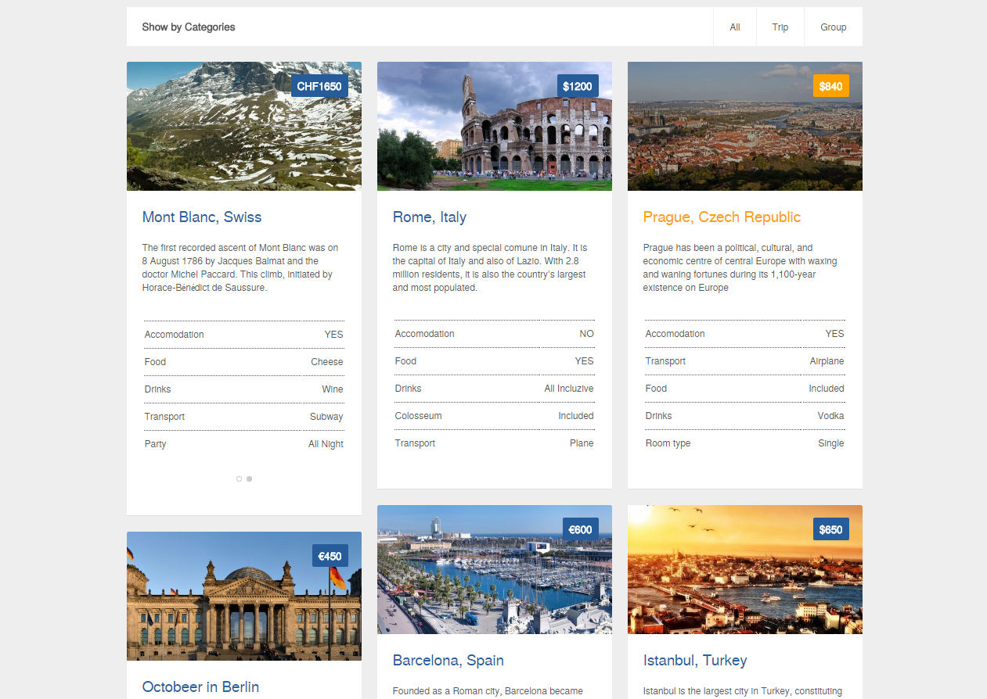987x699 pixels.
Task: Click the CHF1650 price badge on Mont Blanc
Action: (319, 85)
